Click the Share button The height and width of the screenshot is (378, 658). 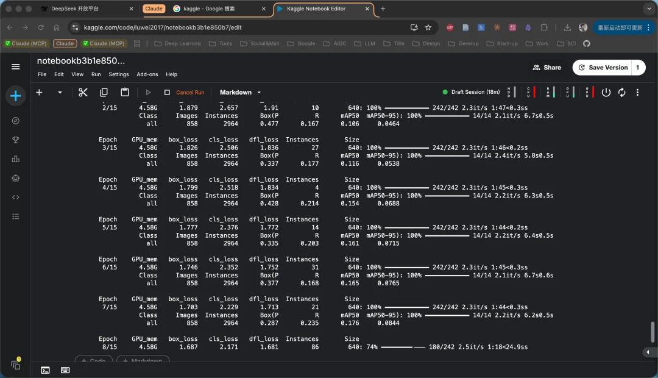[x=547, y=68]
